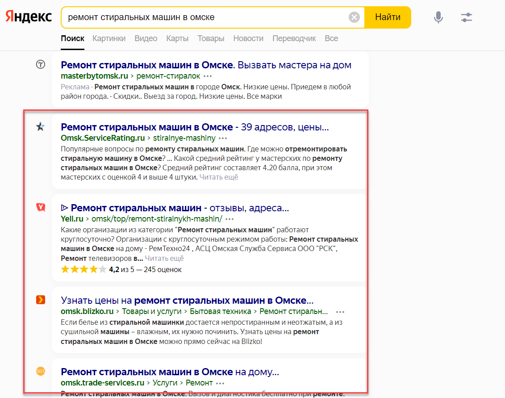
Task: Click the microphone voice search icon
Action: pos(438,17)
